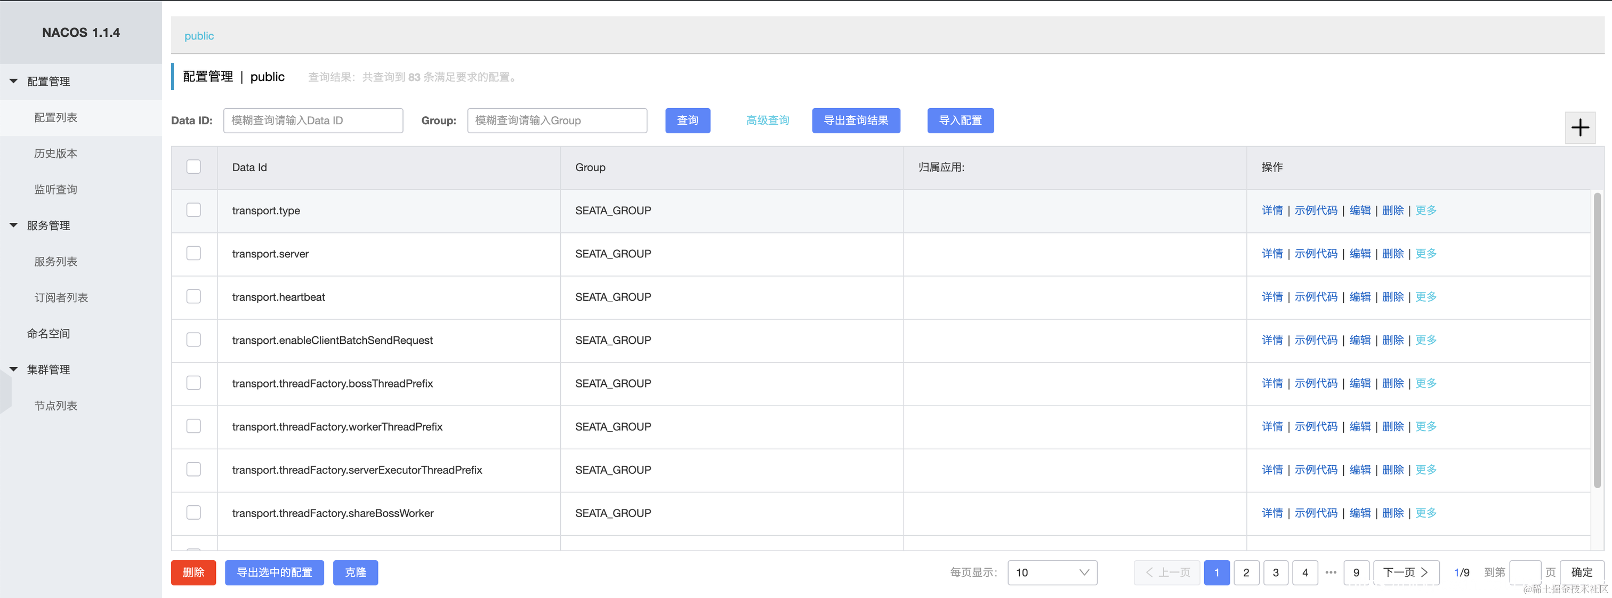This screenshot has height=598, width=1612.
Task: Click 编辑 for transport.server row
Action: pos(1359,253)
